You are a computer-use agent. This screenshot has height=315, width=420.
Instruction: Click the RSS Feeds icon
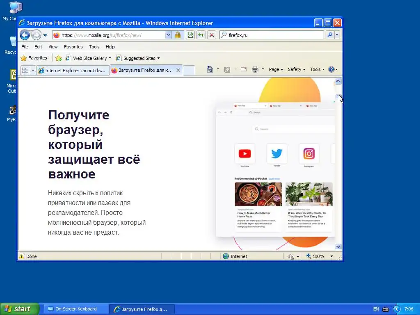(x=227, y=70)
